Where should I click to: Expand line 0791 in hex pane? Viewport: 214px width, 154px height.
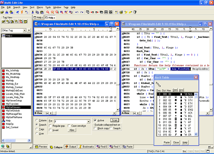point(35,83)
